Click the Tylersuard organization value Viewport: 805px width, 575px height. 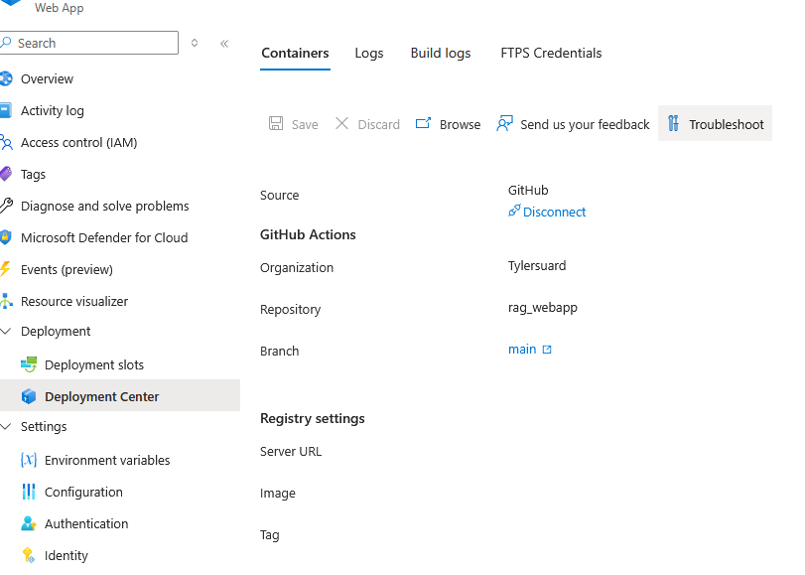[x=537, y=266]
